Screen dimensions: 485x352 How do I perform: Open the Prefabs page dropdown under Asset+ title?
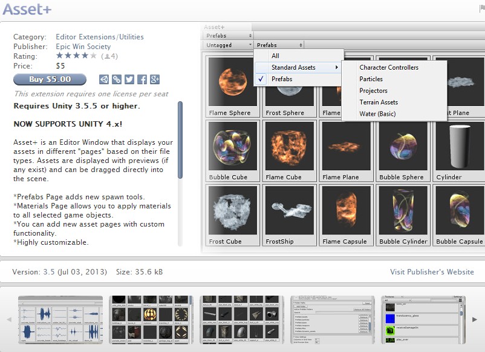(228, 36)
